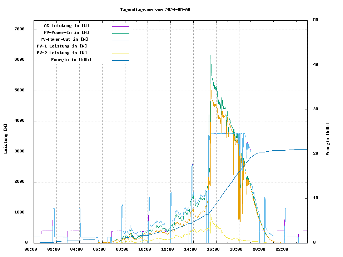Screen dimensions: 343x257
Task: Select the "PV-Power-In in [W]" legend entry
Action: tap(66, 32)
